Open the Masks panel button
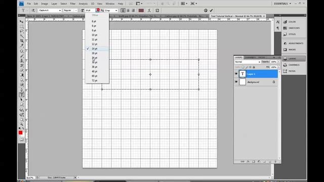 tap(294, 50)
